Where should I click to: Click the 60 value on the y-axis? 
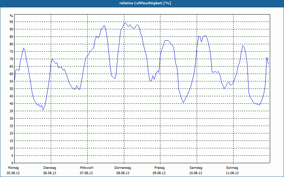point(11,74)
